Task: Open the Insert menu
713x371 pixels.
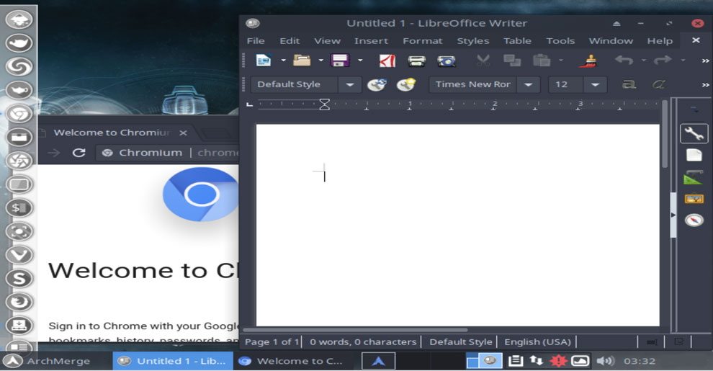Action: point(371,41)
